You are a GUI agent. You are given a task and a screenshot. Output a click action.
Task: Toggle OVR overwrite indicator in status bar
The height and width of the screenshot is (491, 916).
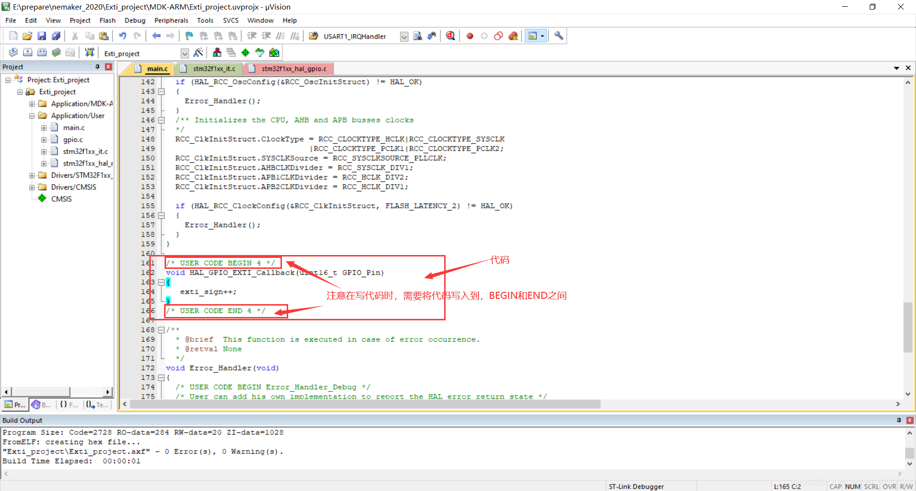click(x=889, y=486)
